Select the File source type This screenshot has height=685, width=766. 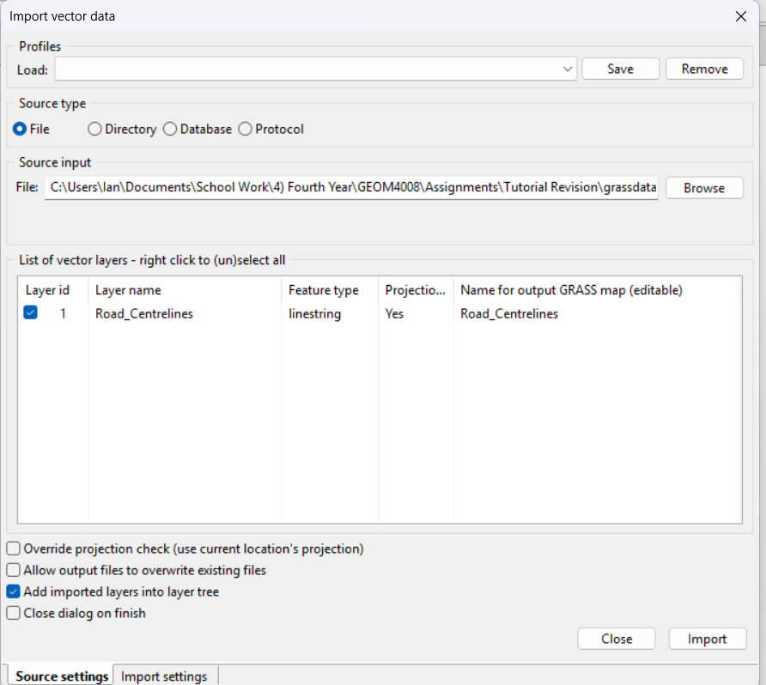(19, 129)
